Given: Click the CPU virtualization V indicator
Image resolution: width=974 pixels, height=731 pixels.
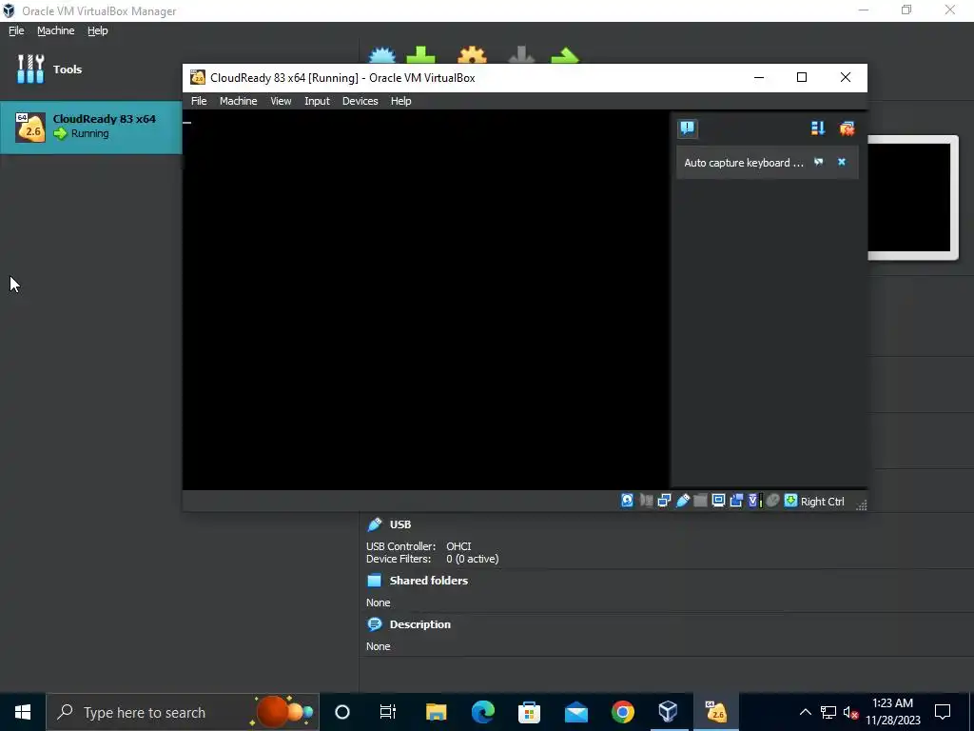Looking at the screenshot, I should pyautogui.click(x=754, y=501).
